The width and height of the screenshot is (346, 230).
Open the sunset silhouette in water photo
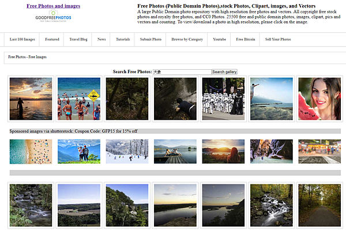point(31,99)
